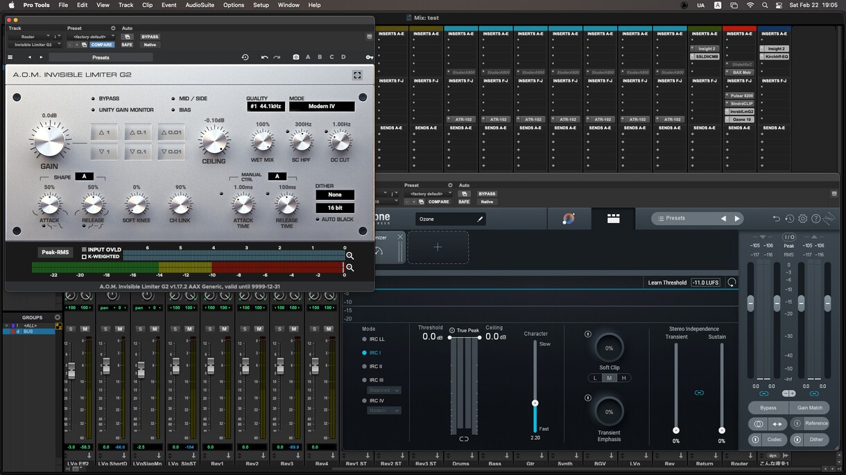Open the DITHER None dropdown
Image resolution: width=846 pixels, height=475 pixels.
pyautogui.click(x=335, y=195)
